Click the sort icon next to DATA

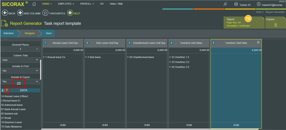pyautogui.click(x=3, y=90)
